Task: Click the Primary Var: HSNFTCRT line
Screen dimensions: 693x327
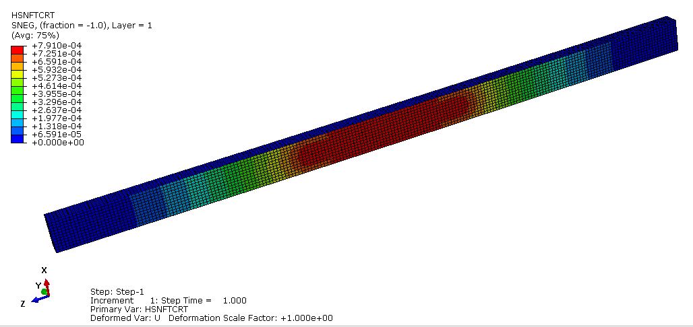Action: [140, 310]
